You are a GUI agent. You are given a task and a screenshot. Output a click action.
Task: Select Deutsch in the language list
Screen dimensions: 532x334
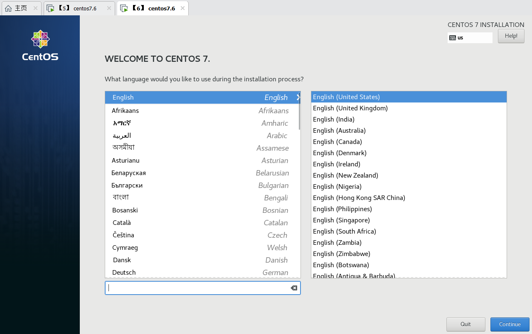203,272
